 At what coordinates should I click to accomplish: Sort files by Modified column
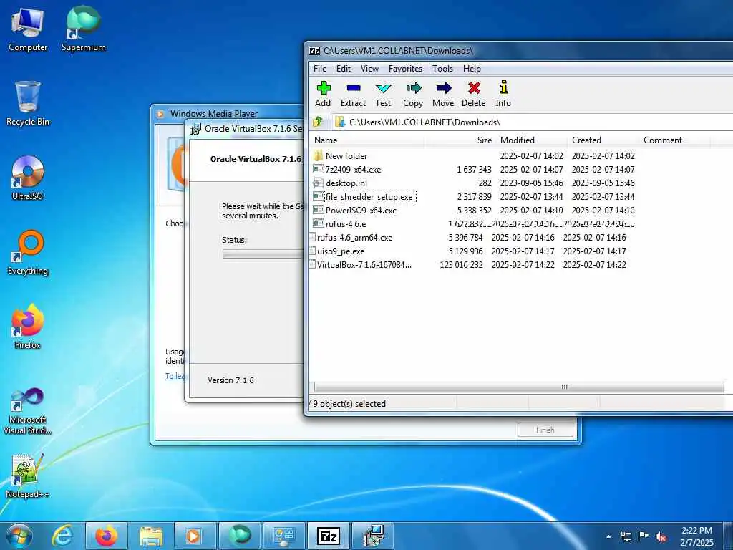(x=532, y=140)
